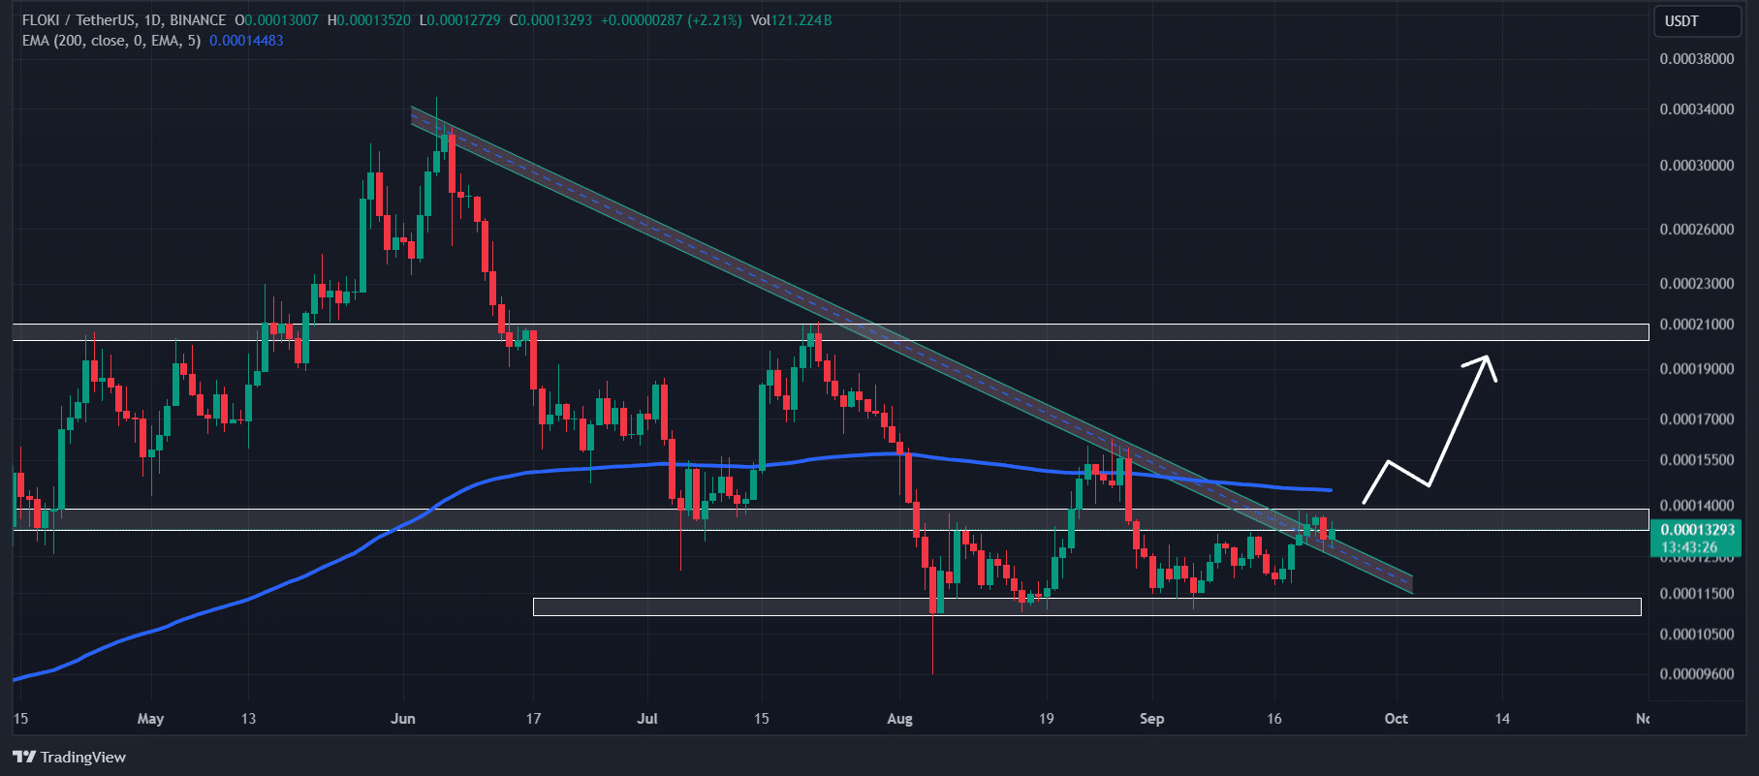1759x776 pixels.
Task: Click price axis label 0.00015500
Action: (1697, 460)
